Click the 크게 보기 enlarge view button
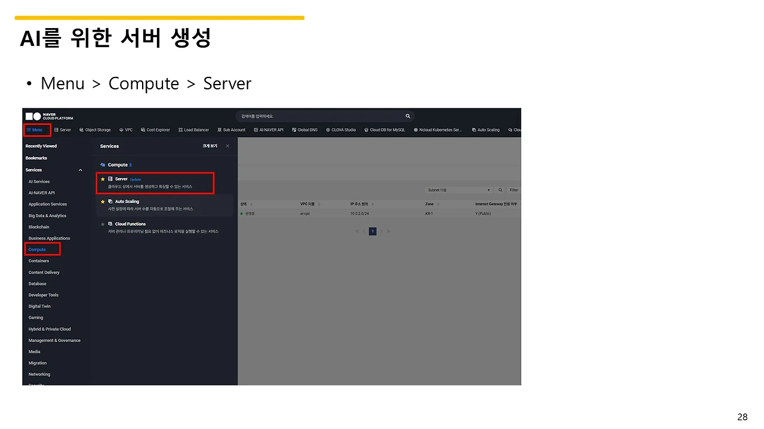This screenshot has height=429, width=764. tap(210, 146)
